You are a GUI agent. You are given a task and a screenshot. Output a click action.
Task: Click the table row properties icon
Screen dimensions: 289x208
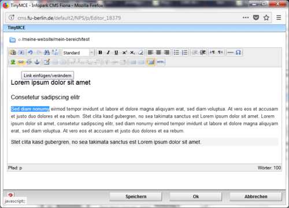(55, 62)
